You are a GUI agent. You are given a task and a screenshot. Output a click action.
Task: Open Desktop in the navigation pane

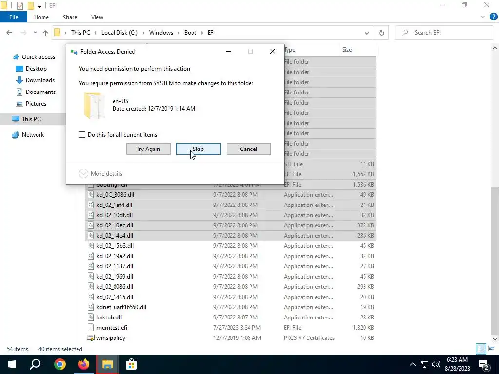(x=31, y=69)
